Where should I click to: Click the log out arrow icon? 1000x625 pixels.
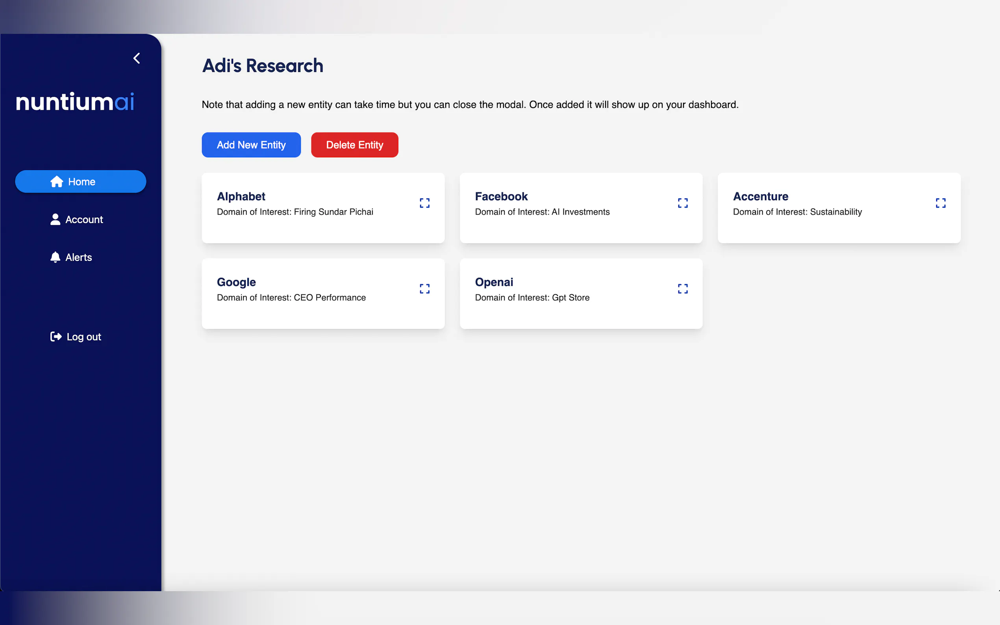[x=56, y=337]
